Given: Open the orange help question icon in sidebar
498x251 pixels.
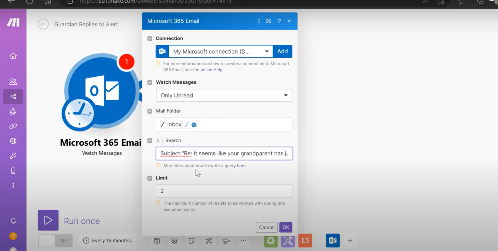Looking at the screenshot, I should pyautogui.click(x=13, y=236).
